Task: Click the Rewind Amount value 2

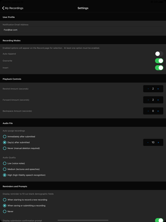Action: 153,89
